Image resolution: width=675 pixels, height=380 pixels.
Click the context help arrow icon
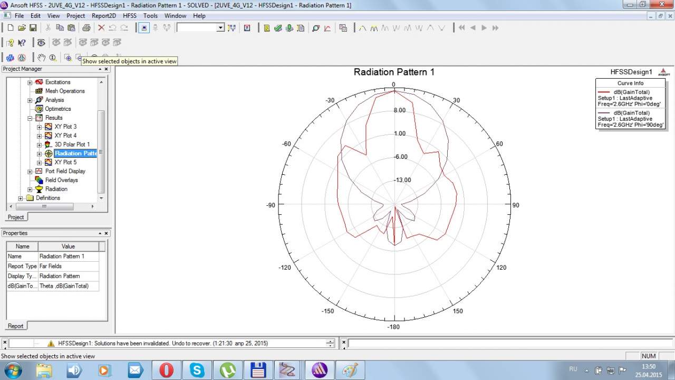point(22,43)
